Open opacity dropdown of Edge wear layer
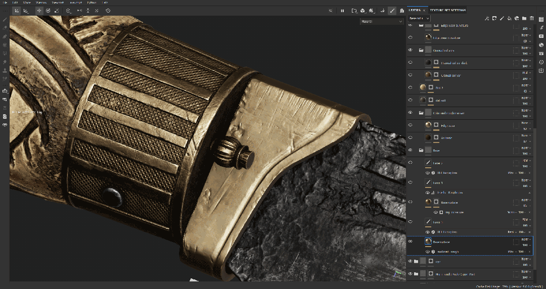546x289 pixels. point(526,129)
